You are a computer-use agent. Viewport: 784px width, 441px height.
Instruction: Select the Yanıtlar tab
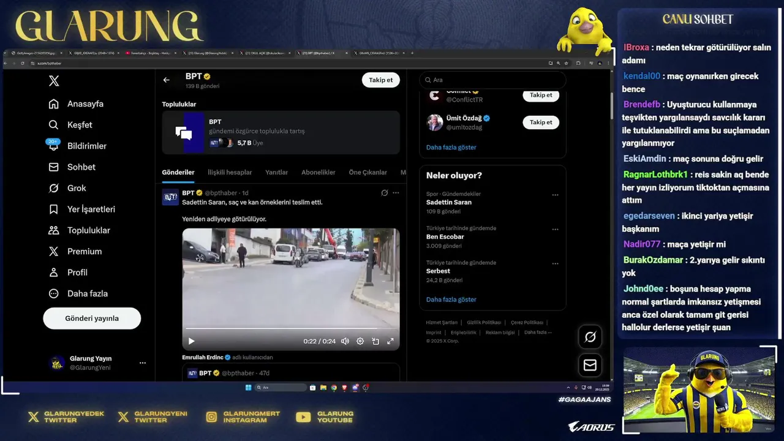coord(276,173)
